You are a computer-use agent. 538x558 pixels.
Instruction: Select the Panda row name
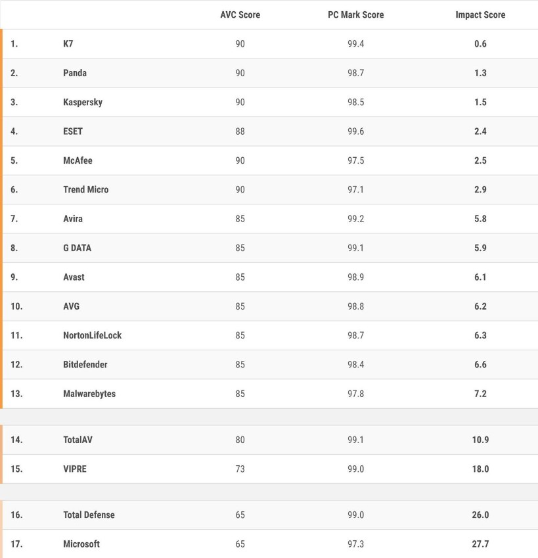click(x=75, y=73)
